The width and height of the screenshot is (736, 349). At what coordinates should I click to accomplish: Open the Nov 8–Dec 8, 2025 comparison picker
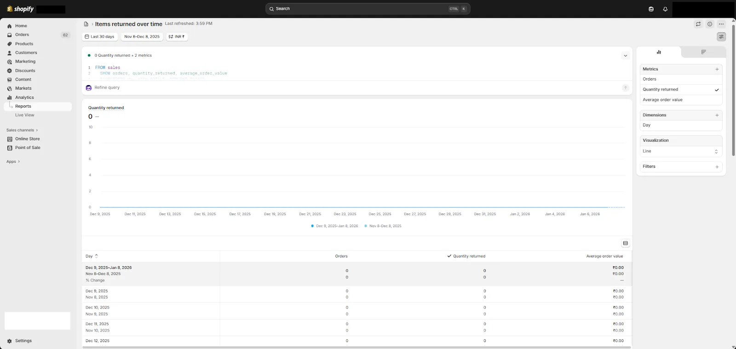pos(142,37)
